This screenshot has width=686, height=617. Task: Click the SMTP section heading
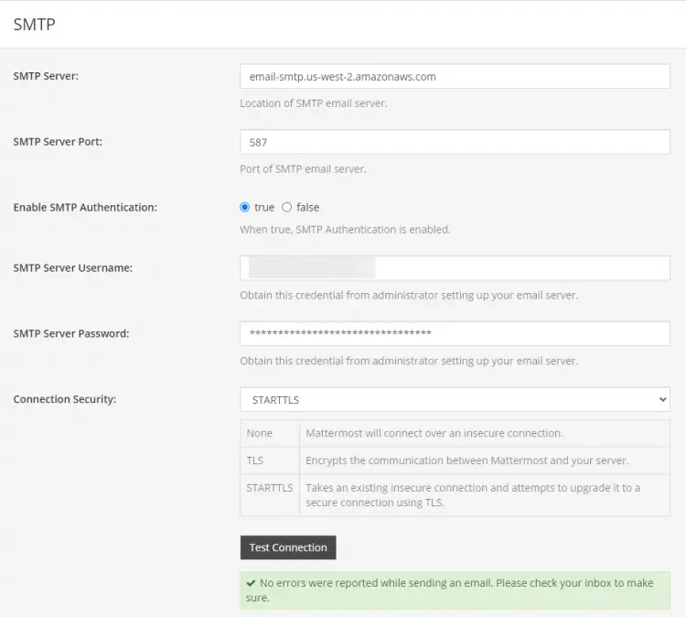tap(35, 24)
